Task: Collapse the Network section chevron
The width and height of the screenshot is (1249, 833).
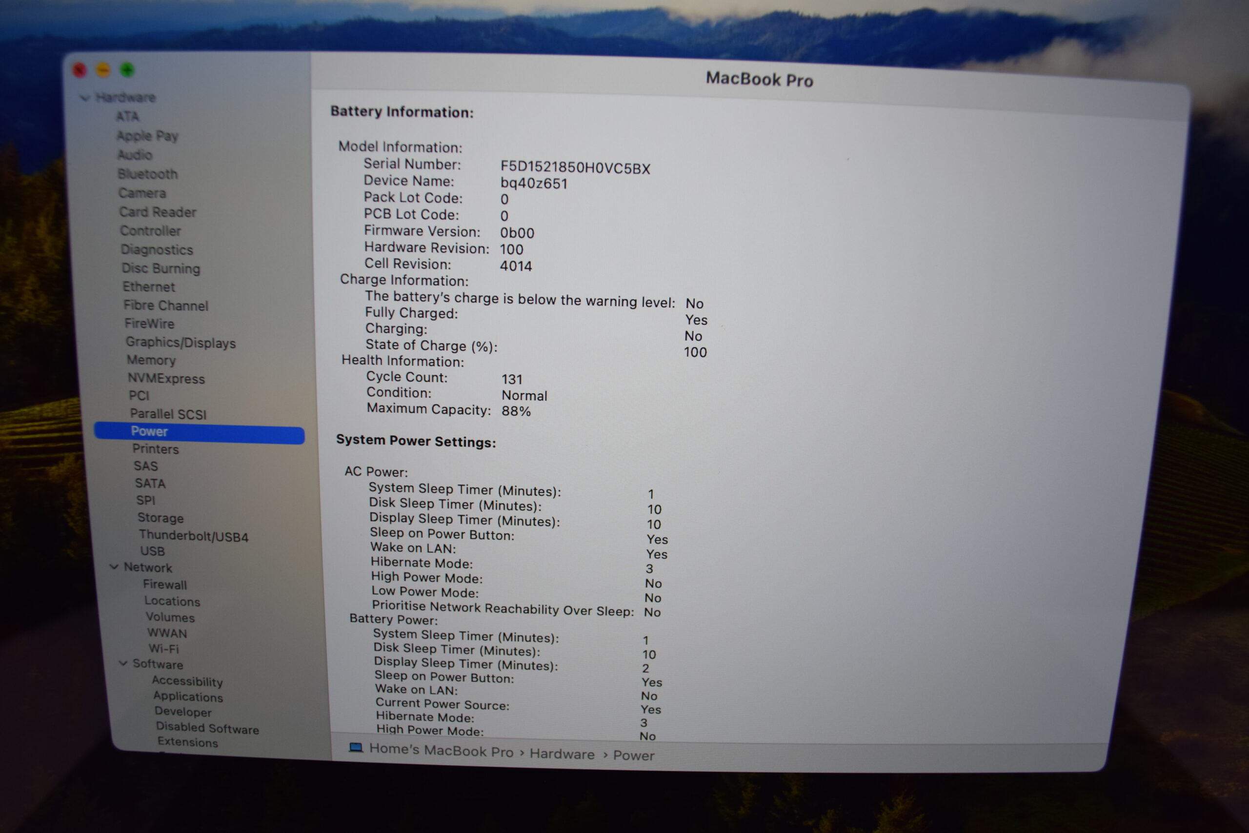Action: (114, 567)
